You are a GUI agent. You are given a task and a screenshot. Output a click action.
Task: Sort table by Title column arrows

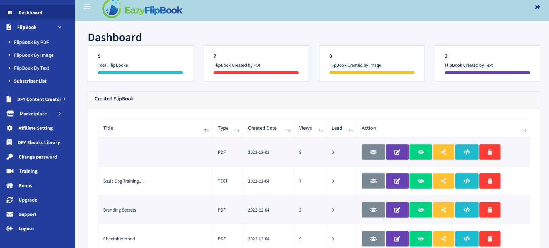click(207, 130)
